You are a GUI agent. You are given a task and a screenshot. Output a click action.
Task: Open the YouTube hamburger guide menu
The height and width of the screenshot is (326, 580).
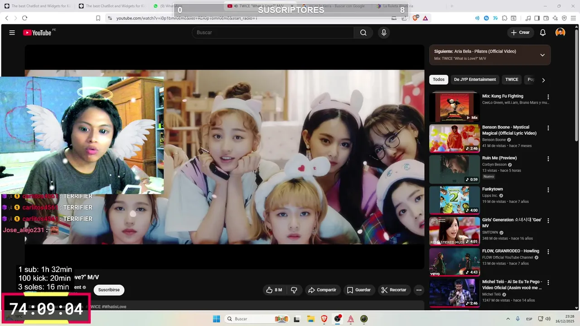[12, 33]
